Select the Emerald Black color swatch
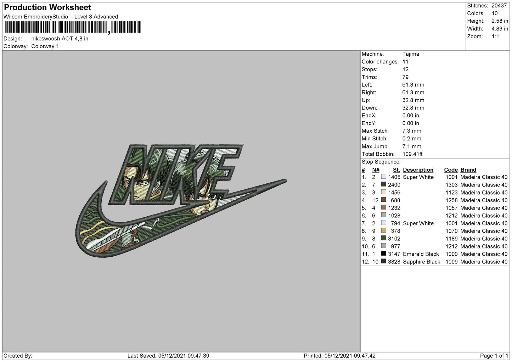The image size is (512, 362). (x=383, y=254)
